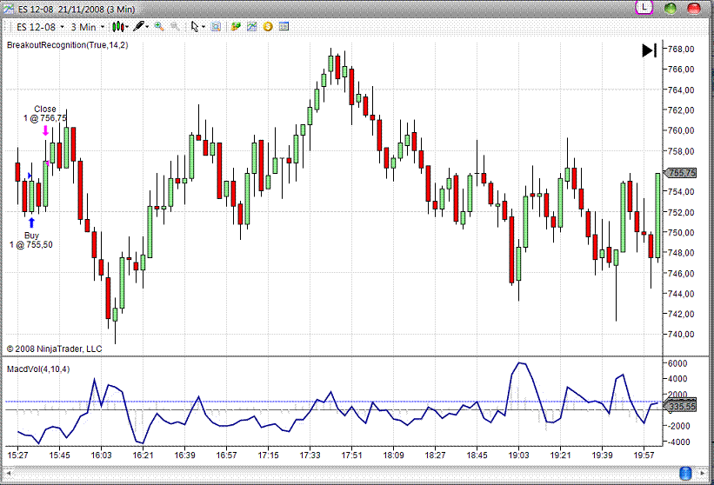Click the 17:33 time axis label
The width and height of the screenshot is (714, 485).
pyautogui.click(x=310, y=455)
